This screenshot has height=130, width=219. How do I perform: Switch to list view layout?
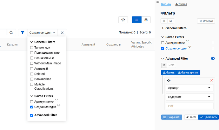(x=137, y=20)
